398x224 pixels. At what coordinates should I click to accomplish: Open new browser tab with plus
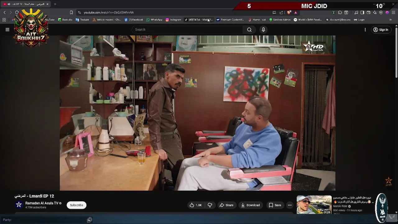pos(55,4)
